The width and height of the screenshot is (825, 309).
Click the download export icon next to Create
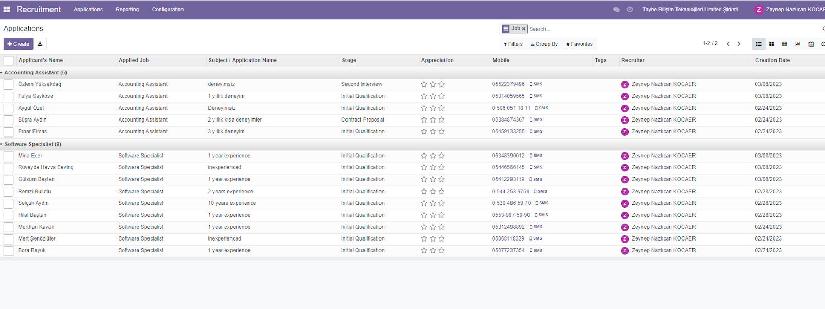click(40, 44)
